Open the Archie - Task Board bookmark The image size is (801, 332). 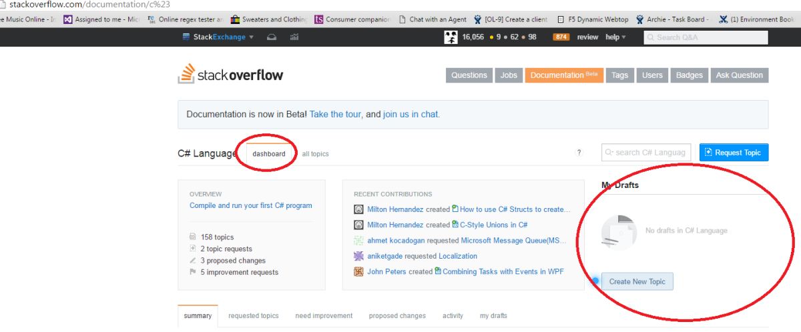(673, 19)
